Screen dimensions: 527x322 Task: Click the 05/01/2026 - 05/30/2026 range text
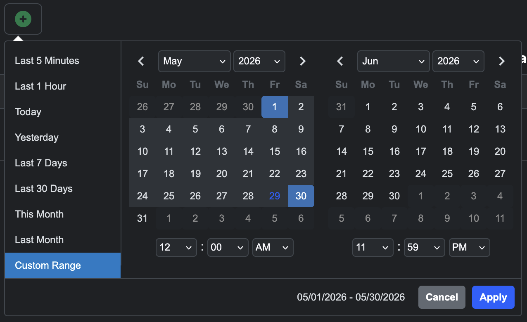[351, 297]
